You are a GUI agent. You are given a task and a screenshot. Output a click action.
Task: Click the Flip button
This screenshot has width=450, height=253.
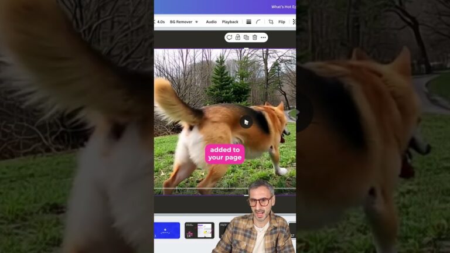click(282, 22)
